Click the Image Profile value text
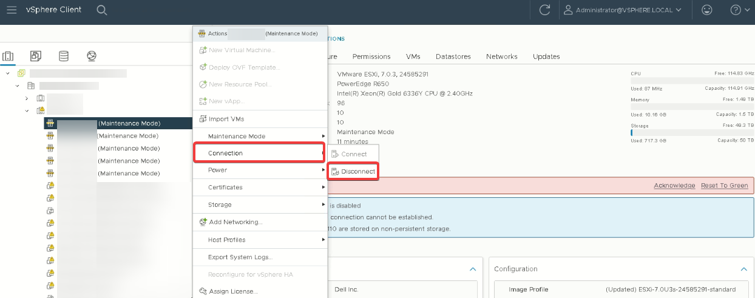 [671, 290]
